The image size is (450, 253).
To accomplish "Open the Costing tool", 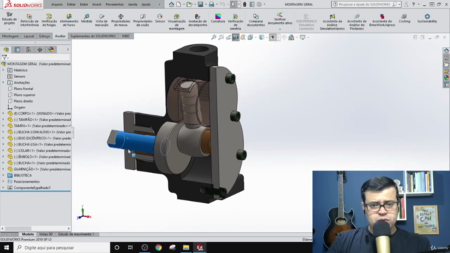I will [404, 18].
